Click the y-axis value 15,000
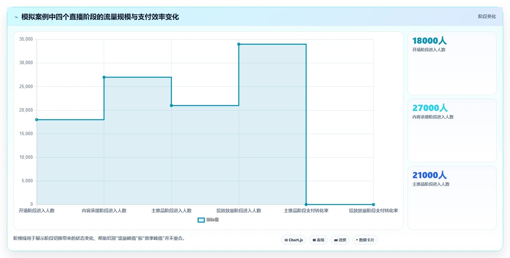 tap(26, 134)
